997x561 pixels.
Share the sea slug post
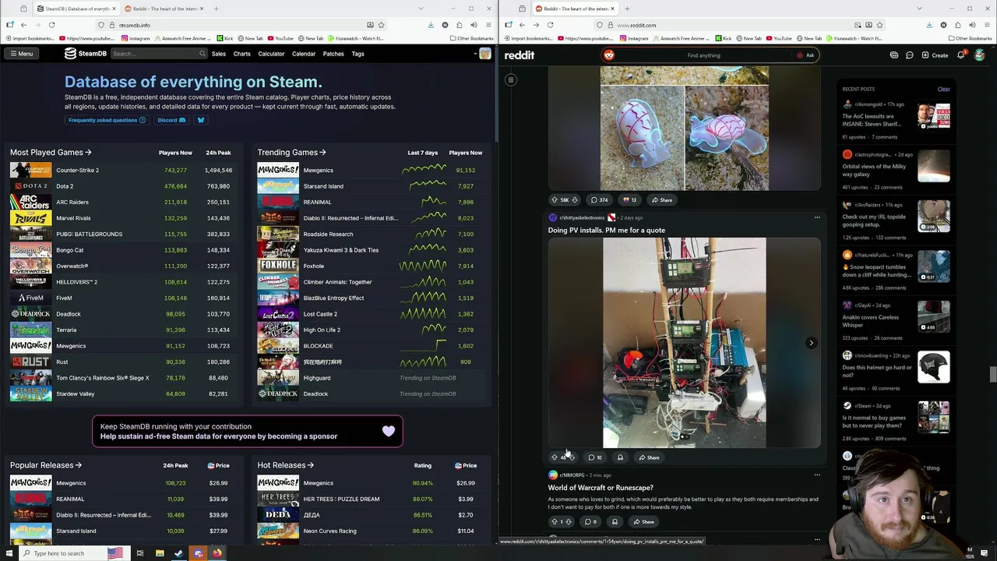click(x=662, y=200)
